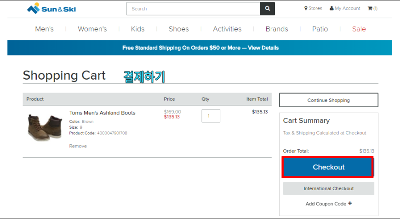Click the search magnifier button
Screen dimensions: 400x219
267,9
